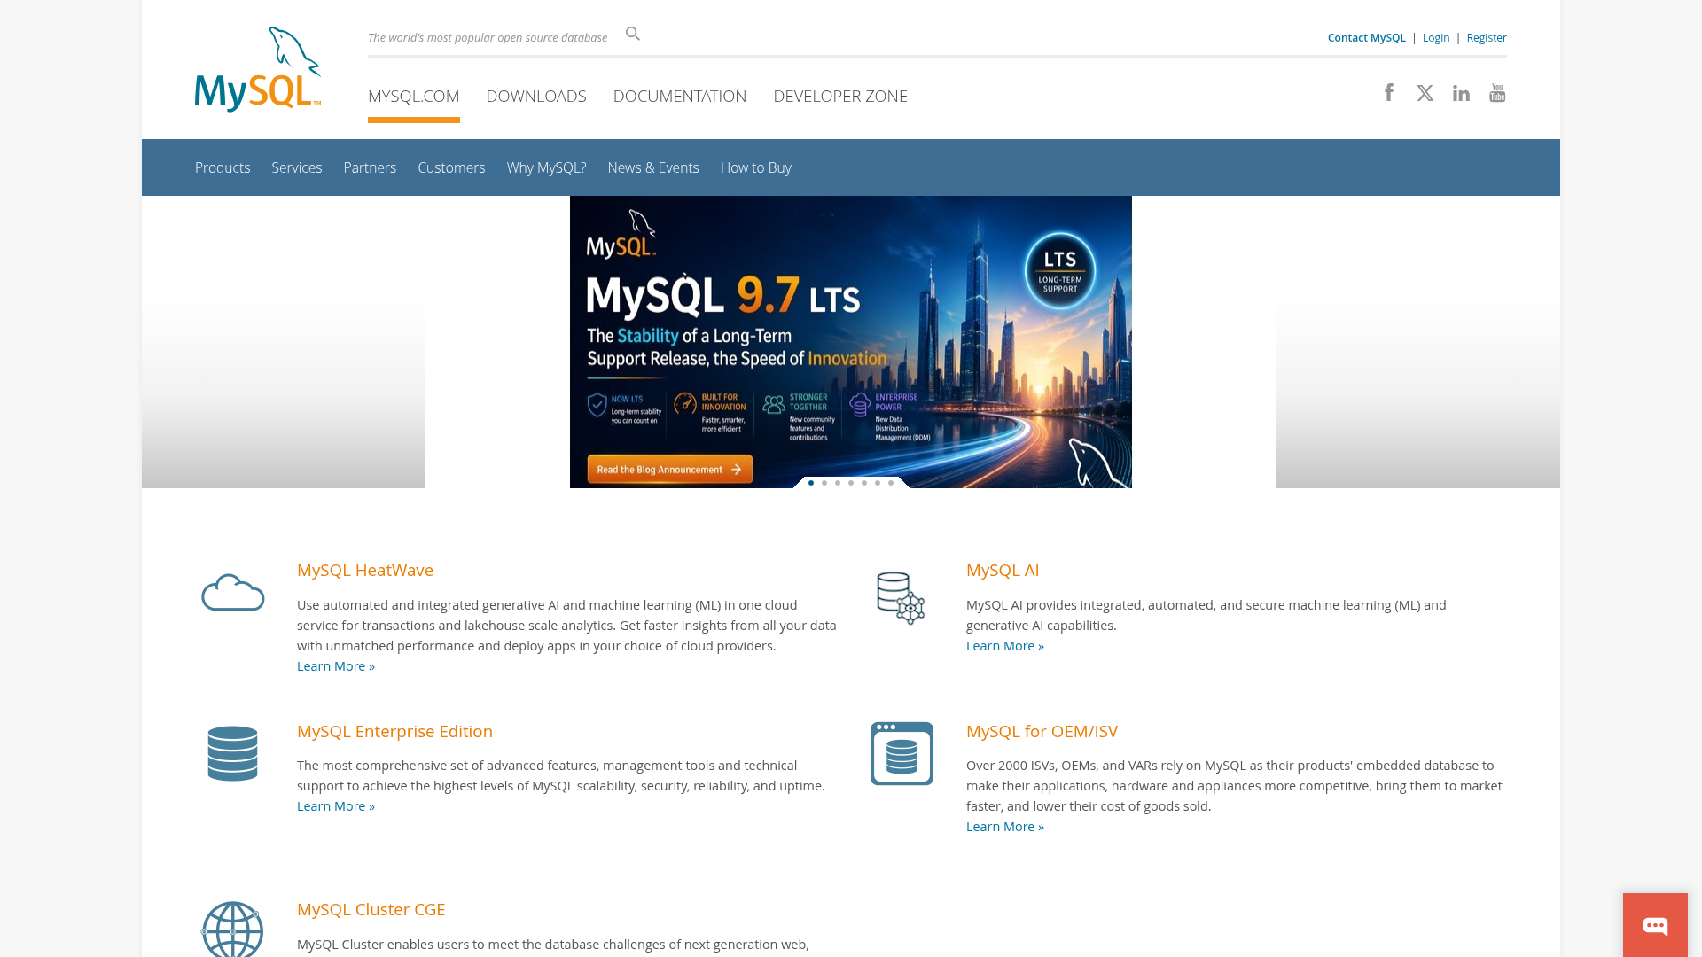Open the MySQL Enterprise Edition heading
The image size is (1702, 957).
pyautogui.click(x=394, y=731)
